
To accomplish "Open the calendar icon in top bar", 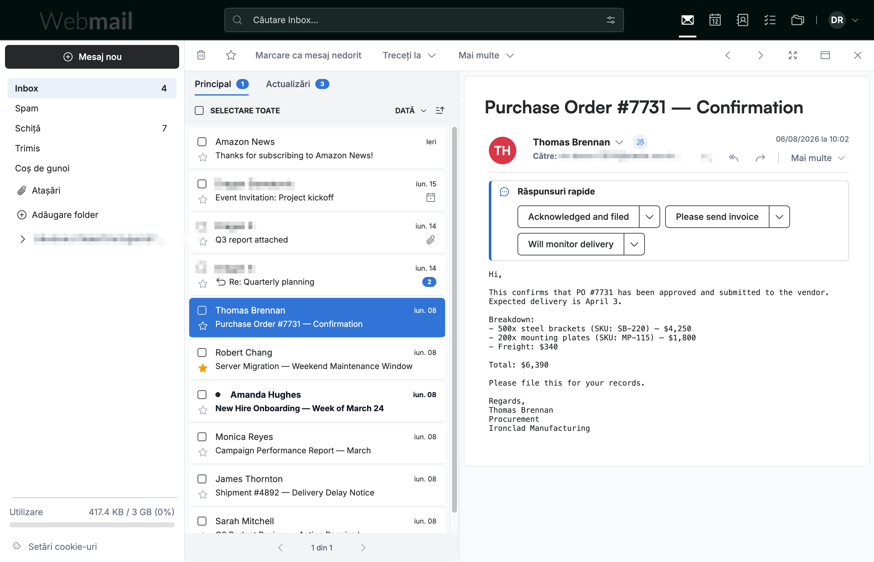I will click(x=714, y=20).
